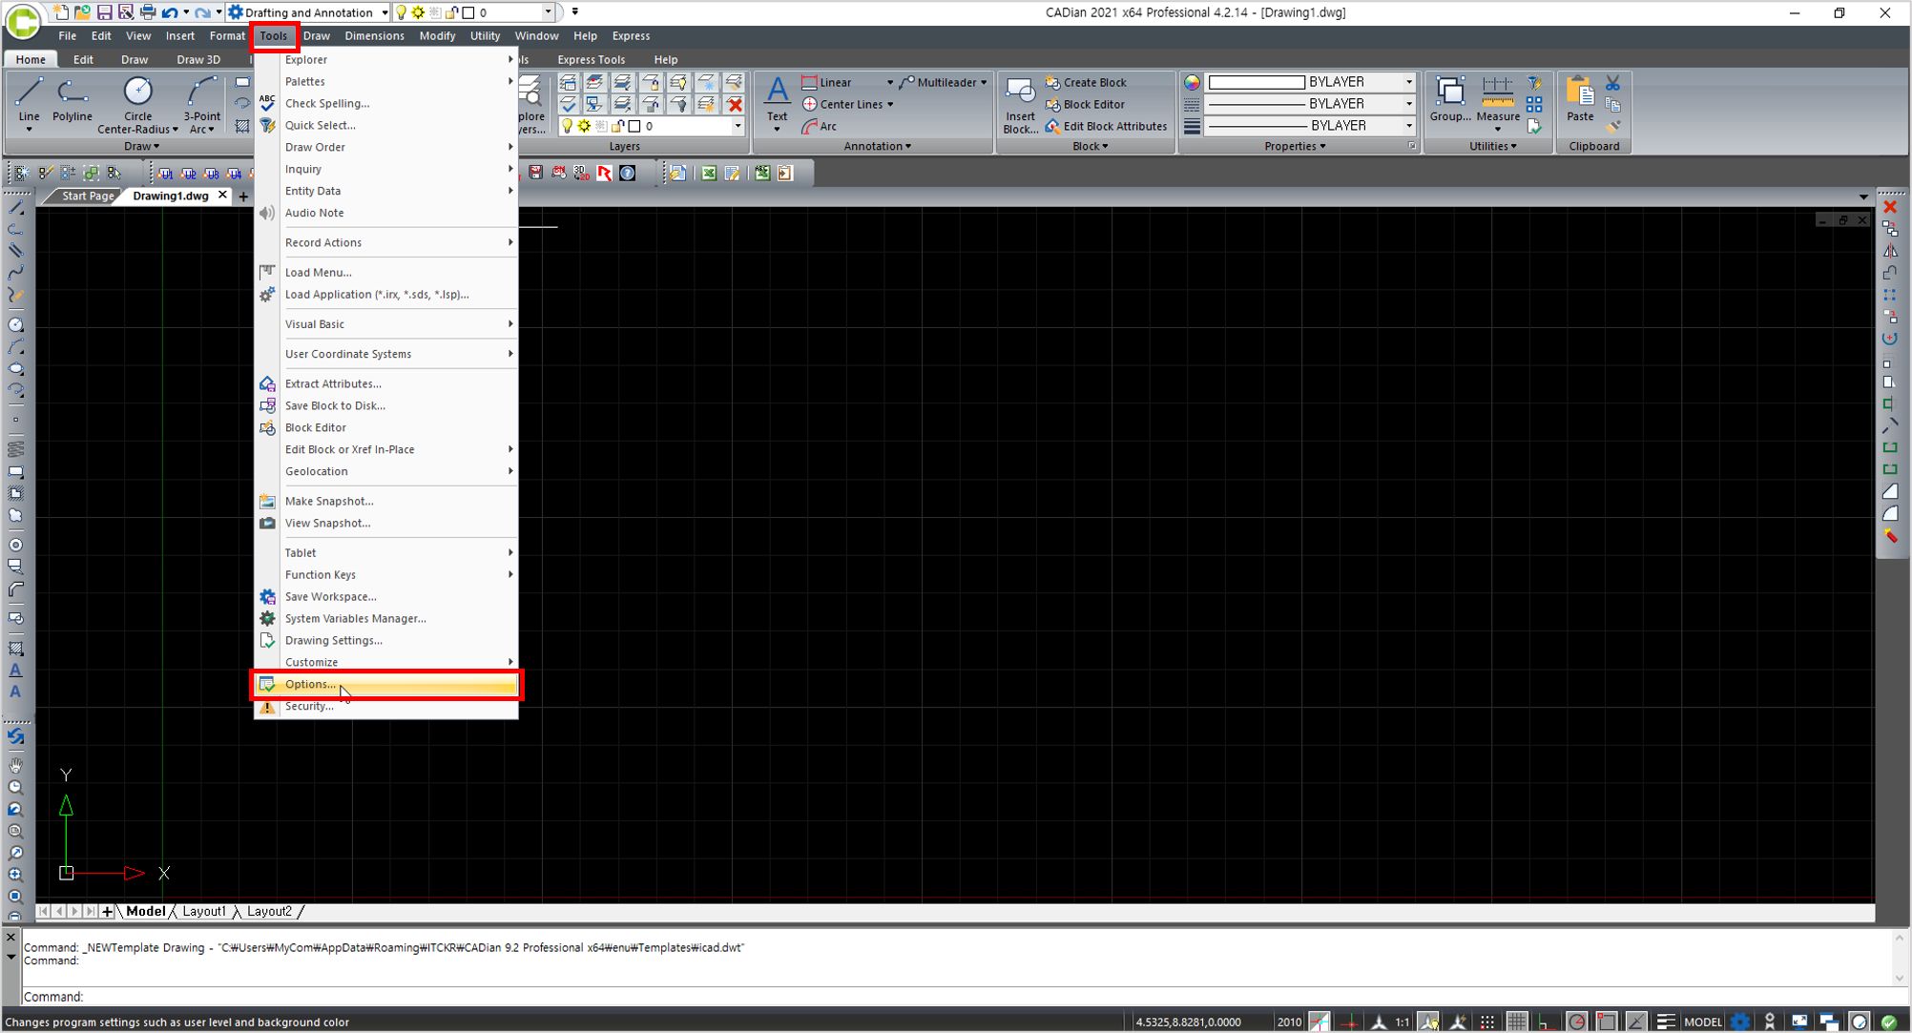
Task: Click the Excel export toolbar icon
Action: tap(709, 173)
